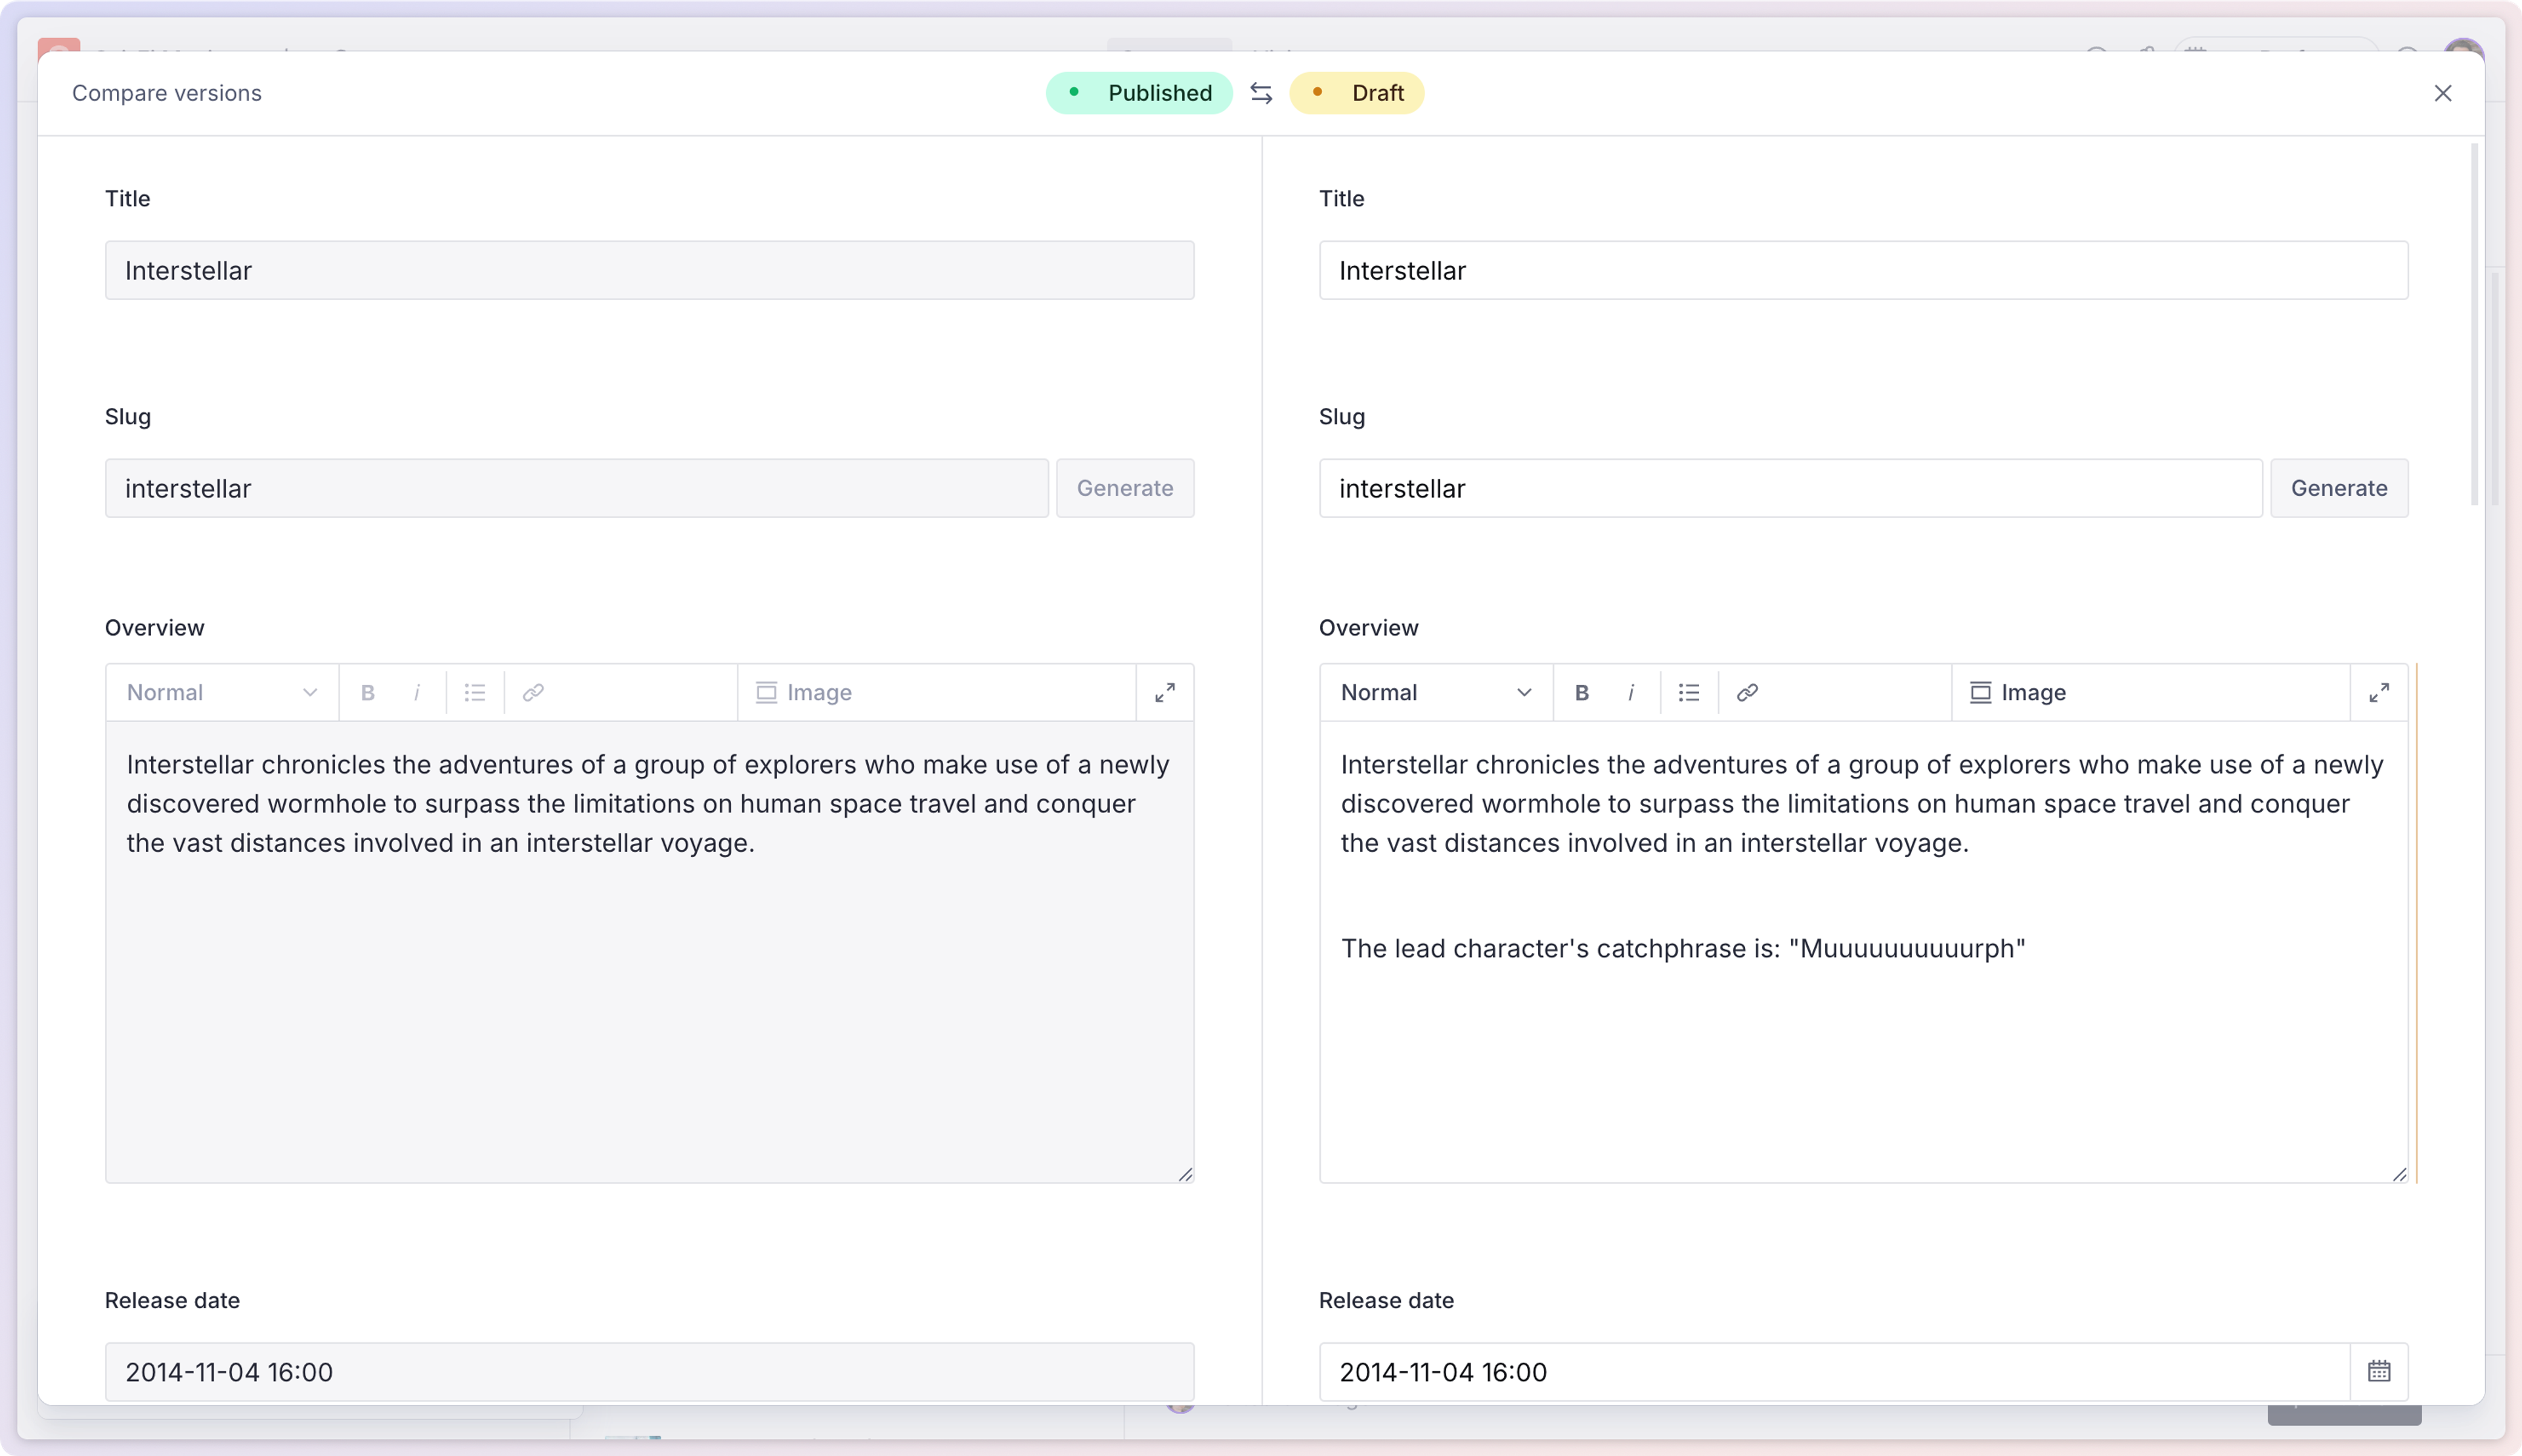2522x1456 pixels.
Task: Click Generate button for Draft slug
Action: point(2338,488)
